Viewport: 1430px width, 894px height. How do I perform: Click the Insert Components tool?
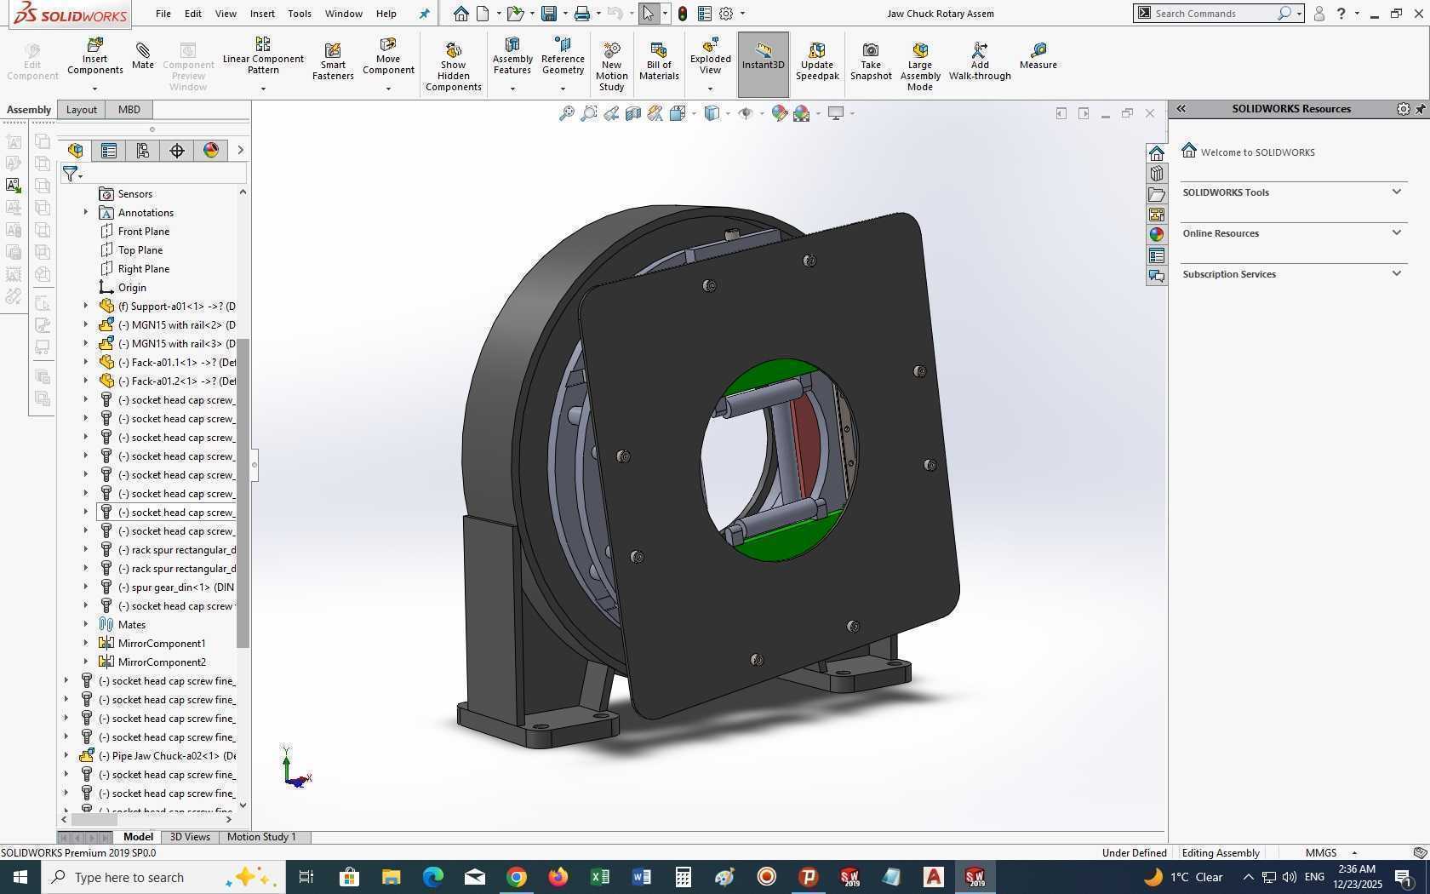pyautogui.click(x=94, y=56)
